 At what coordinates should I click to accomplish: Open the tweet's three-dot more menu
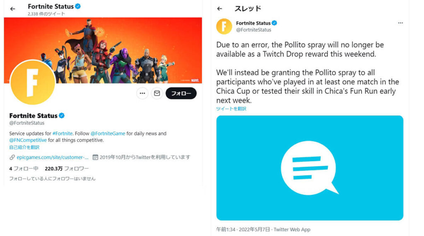(400, 23)
